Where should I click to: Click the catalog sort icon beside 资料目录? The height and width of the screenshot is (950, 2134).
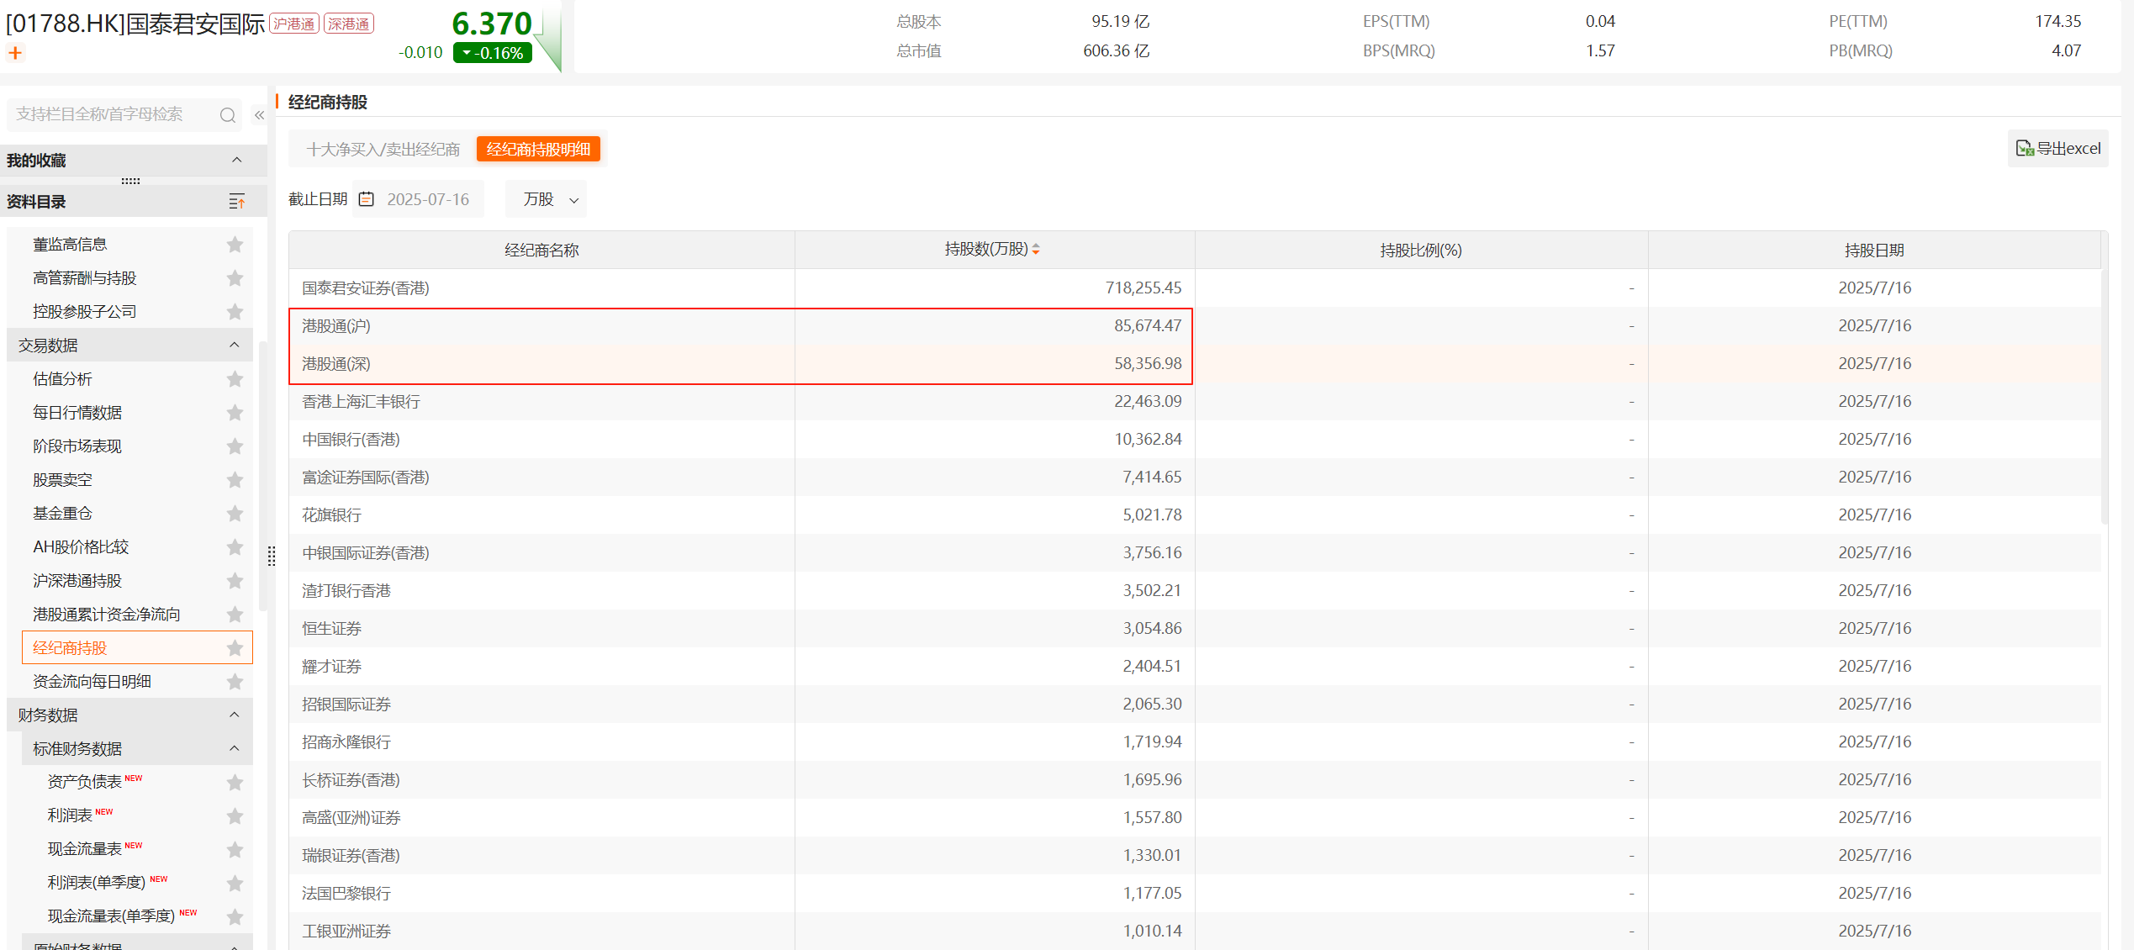237,202
